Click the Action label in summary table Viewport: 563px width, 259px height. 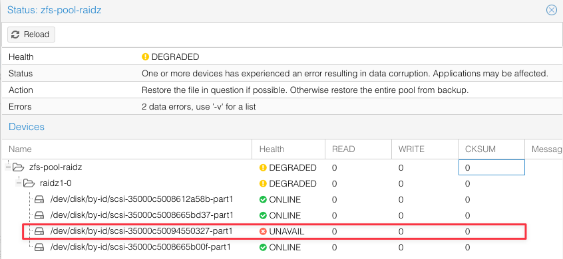[21, 90]
